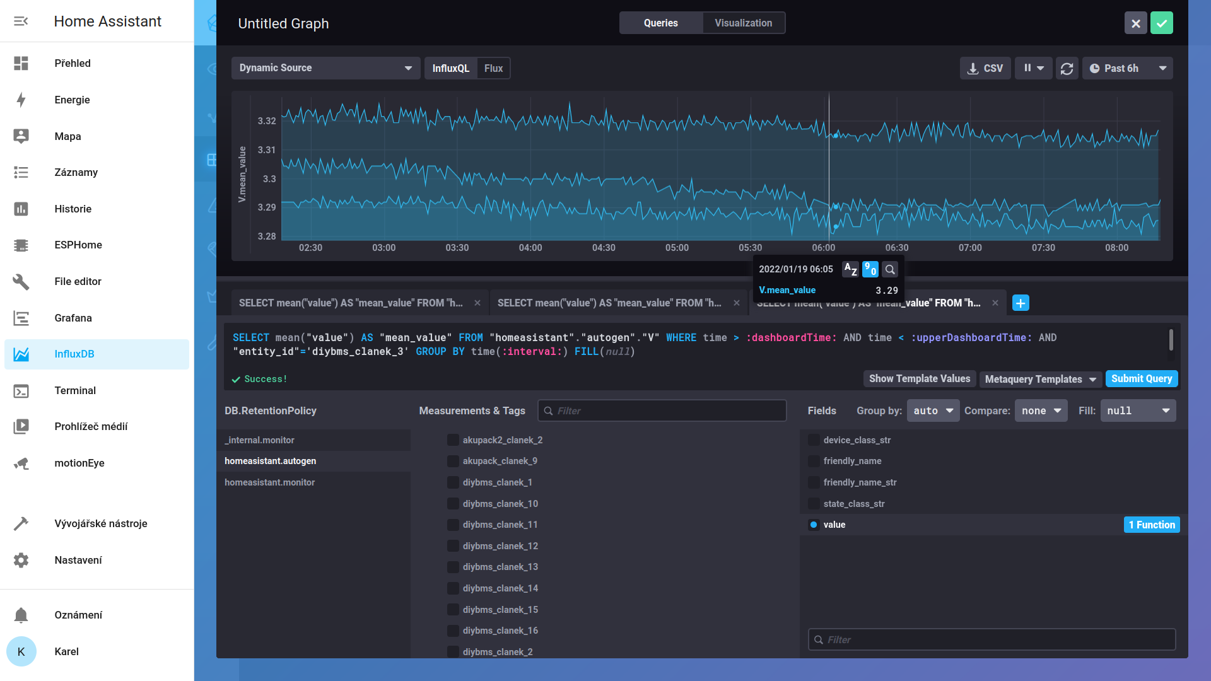Toggle the friendly_name field
The image size is (1211, 681).
coord(814,461)
